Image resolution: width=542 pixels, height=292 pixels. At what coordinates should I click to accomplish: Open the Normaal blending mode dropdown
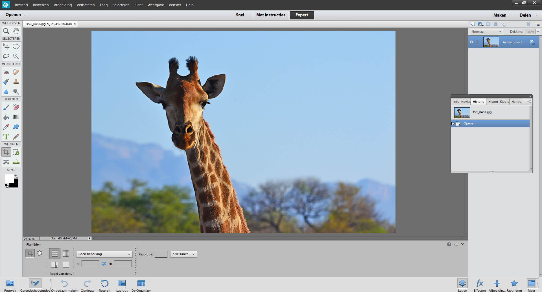pos(486,32)
